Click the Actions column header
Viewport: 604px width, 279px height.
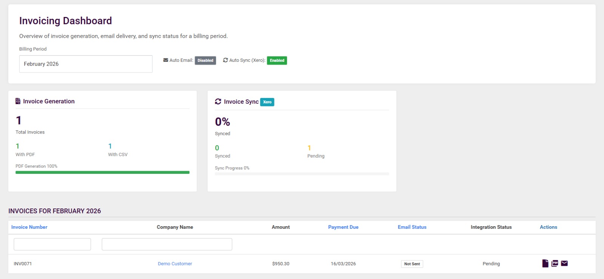click(x=548, y=227)
